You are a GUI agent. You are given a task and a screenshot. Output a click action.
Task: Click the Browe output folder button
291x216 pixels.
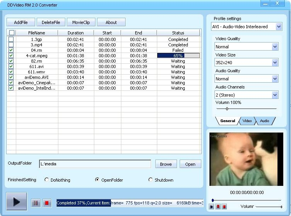point(166,164)
